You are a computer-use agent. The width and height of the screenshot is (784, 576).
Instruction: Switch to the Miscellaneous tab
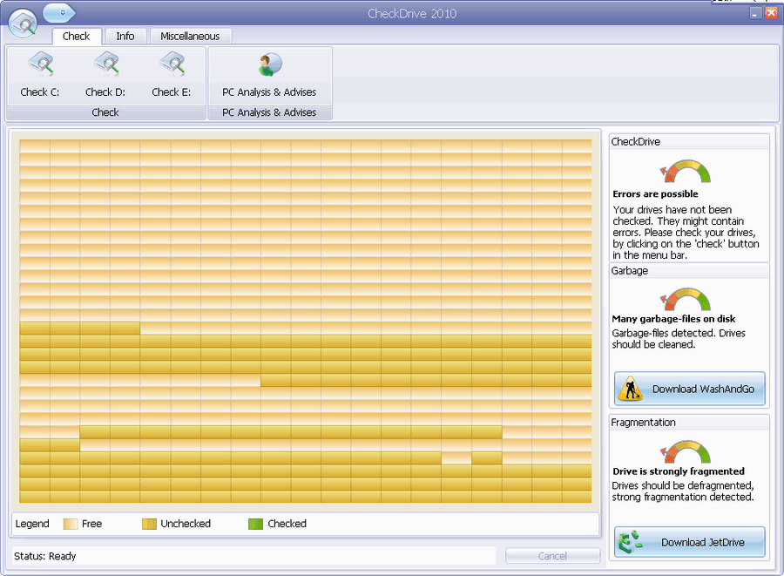pos(190,36)
